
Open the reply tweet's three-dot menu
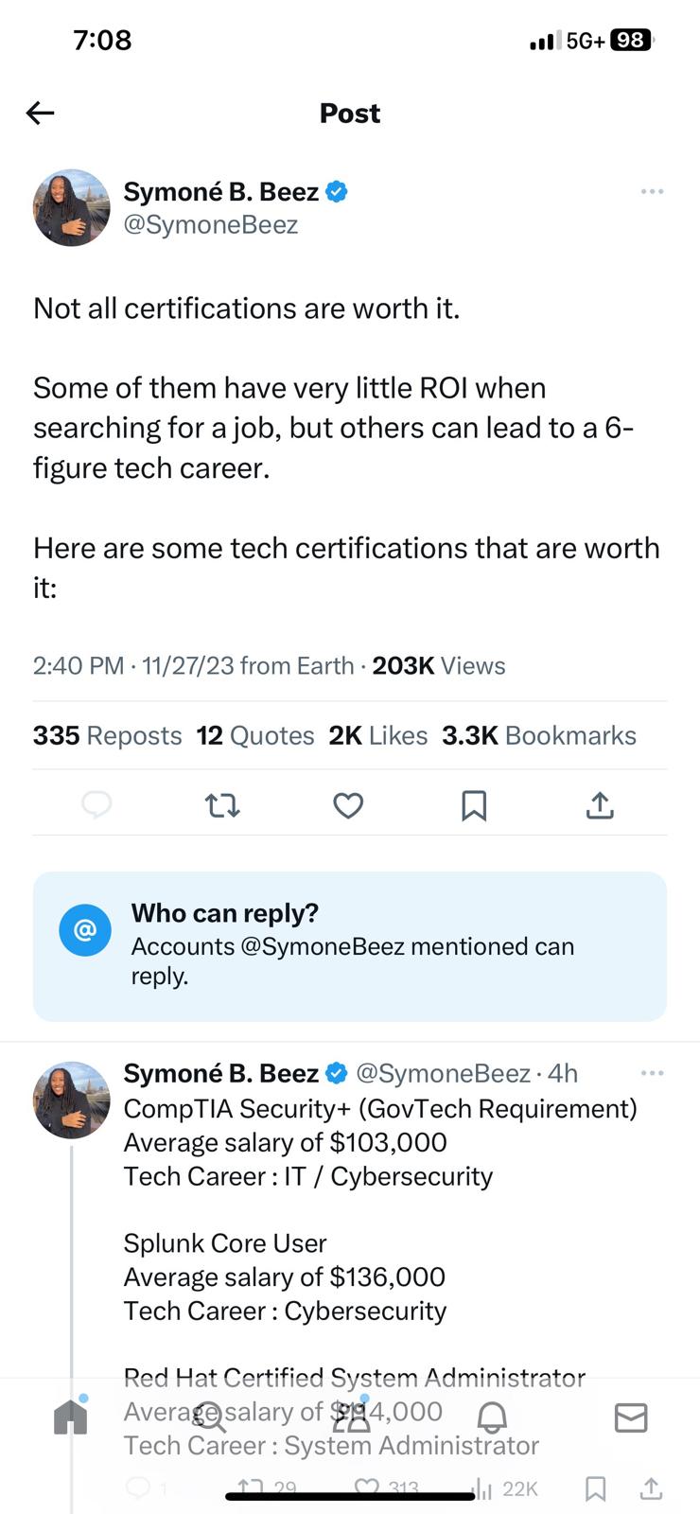[x=652, y=1073]
